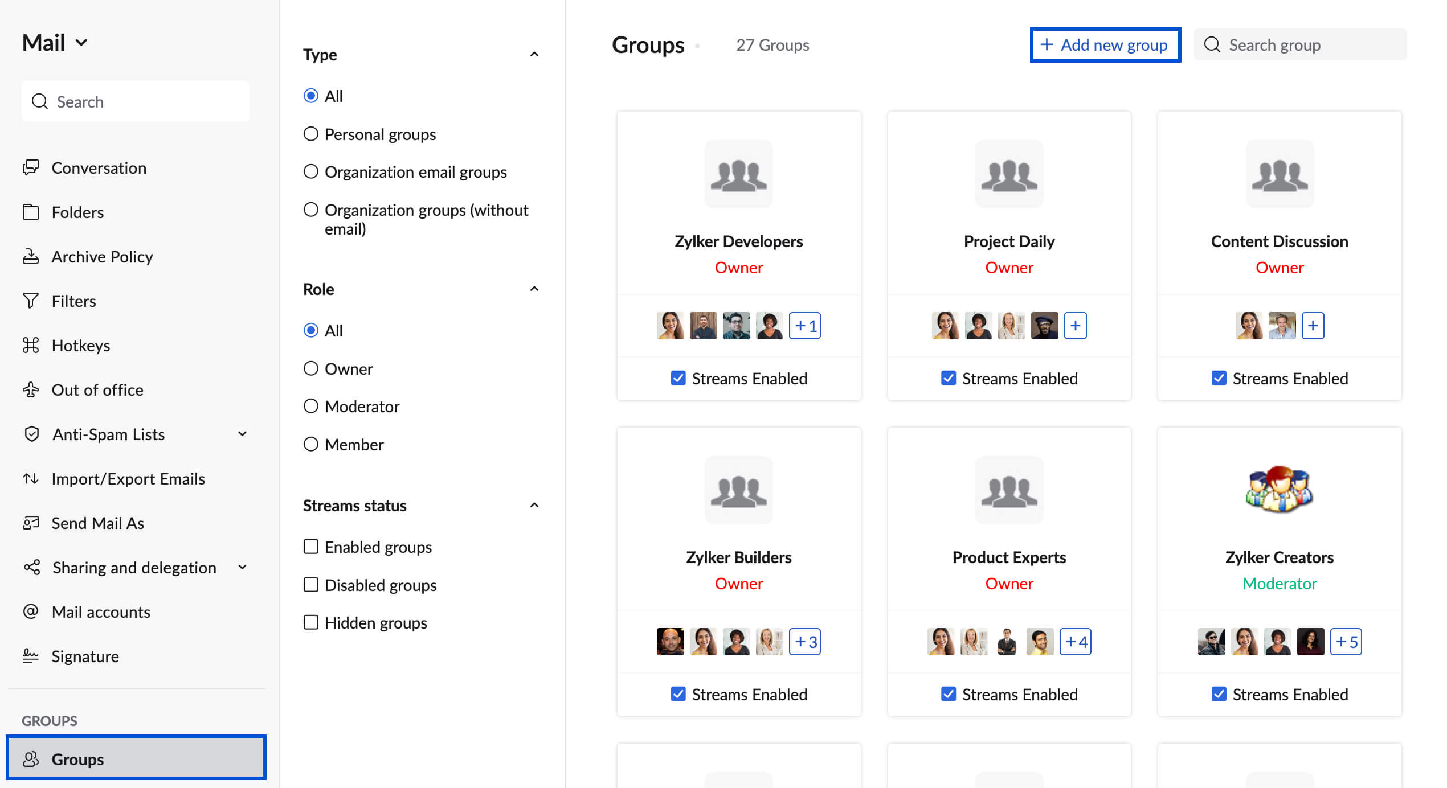
Task: Open the +5 members list on Zylker Creators
Action: [x=1346, y=642]
